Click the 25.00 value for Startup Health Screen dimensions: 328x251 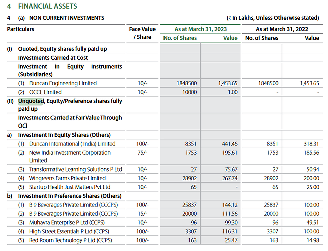313,187
